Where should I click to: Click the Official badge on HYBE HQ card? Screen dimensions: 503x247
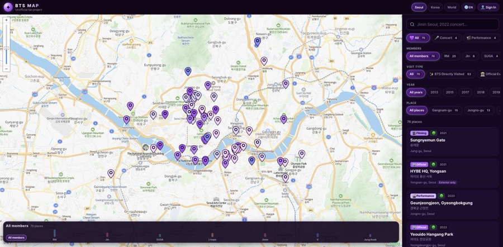(419, 164)
